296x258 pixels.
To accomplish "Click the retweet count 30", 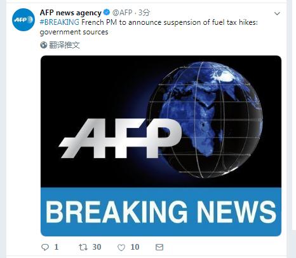I will point(97,247).
